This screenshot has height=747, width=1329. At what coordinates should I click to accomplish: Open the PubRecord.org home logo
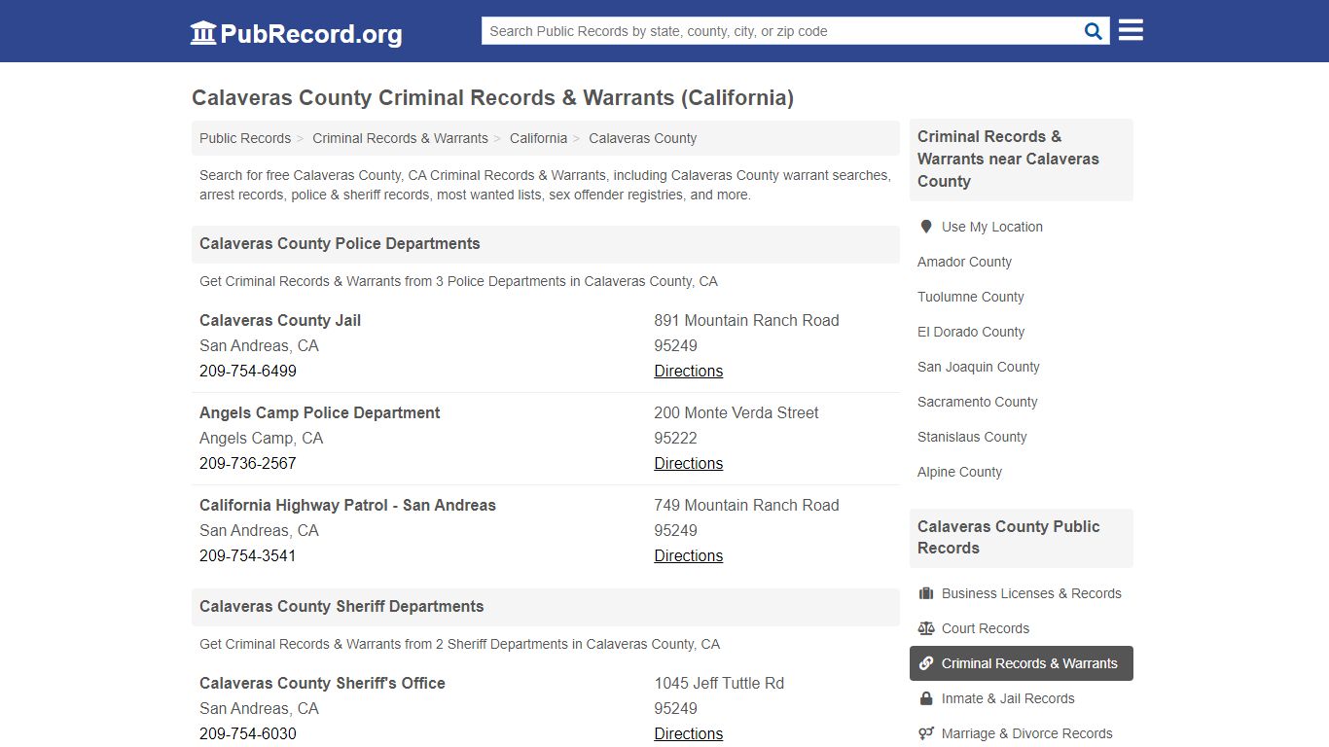pos(296,33)
